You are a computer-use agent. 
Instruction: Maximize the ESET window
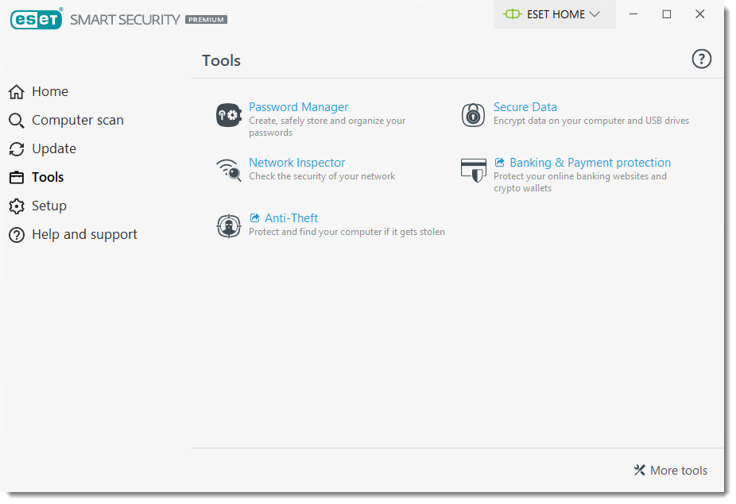click(x=667, y=14)
